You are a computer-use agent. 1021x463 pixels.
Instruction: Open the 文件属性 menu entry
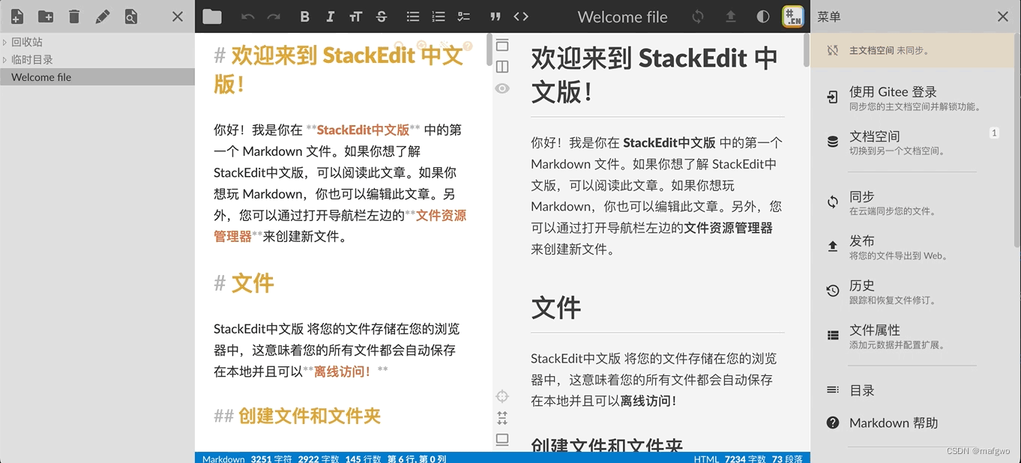[912, 336]
